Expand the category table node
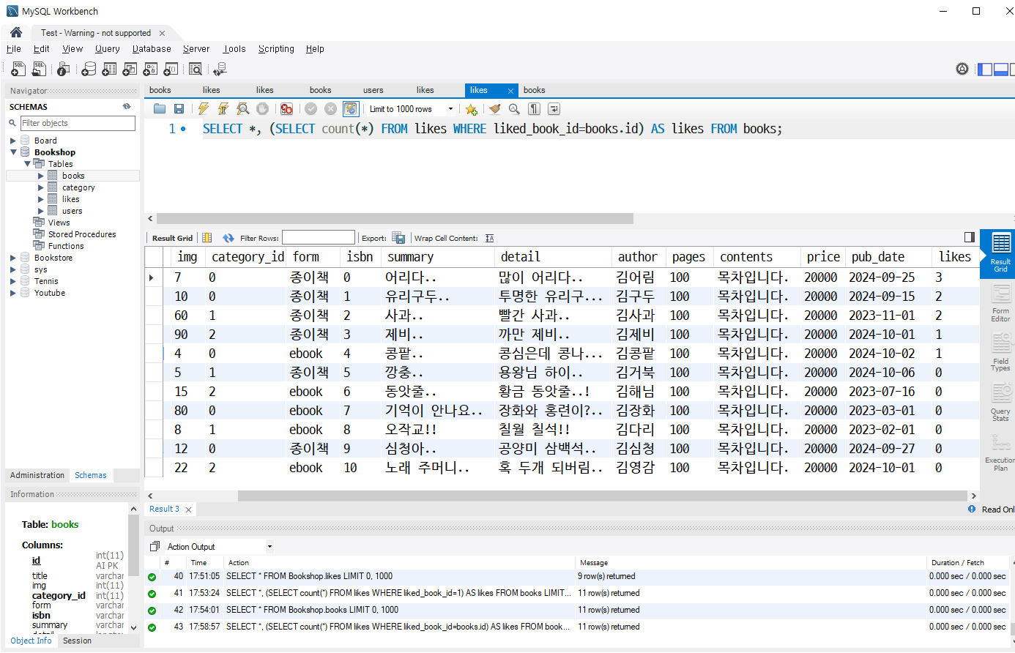Image resolution: width=1015 pixels, height=653 pixels. (41, 187)
